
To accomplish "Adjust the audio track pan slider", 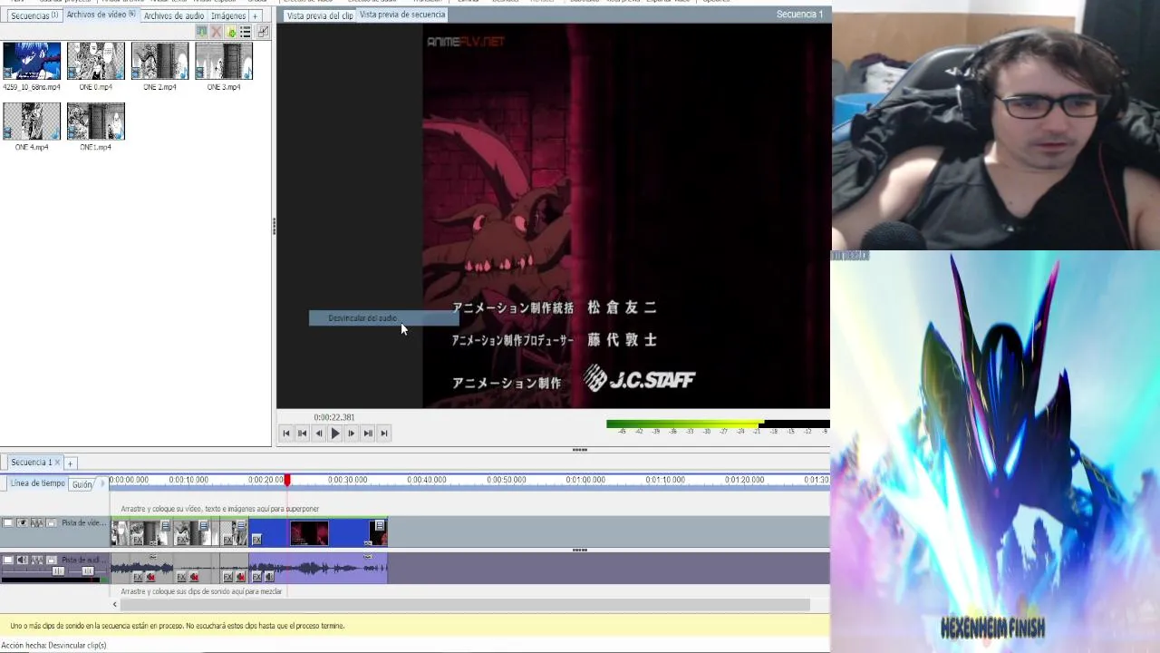I will click(88, 570).
